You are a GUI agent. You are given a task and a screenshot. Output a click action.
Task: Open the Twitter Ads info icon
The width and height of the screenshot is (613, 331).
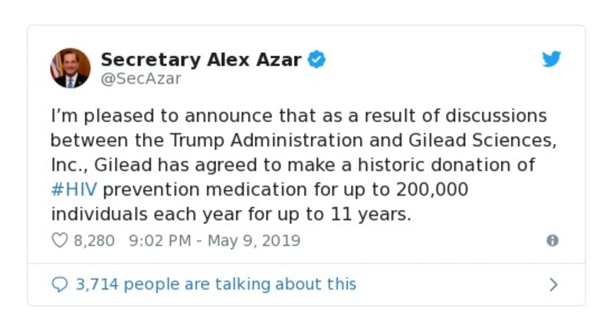tap(552, 241)
